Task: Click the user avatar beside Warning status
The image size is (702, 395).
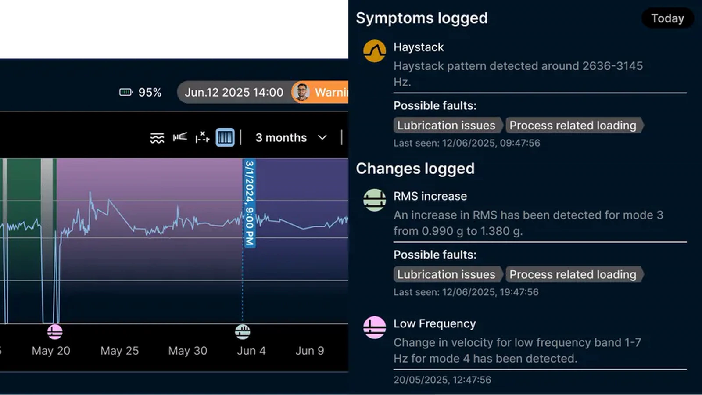Action: 301,92
